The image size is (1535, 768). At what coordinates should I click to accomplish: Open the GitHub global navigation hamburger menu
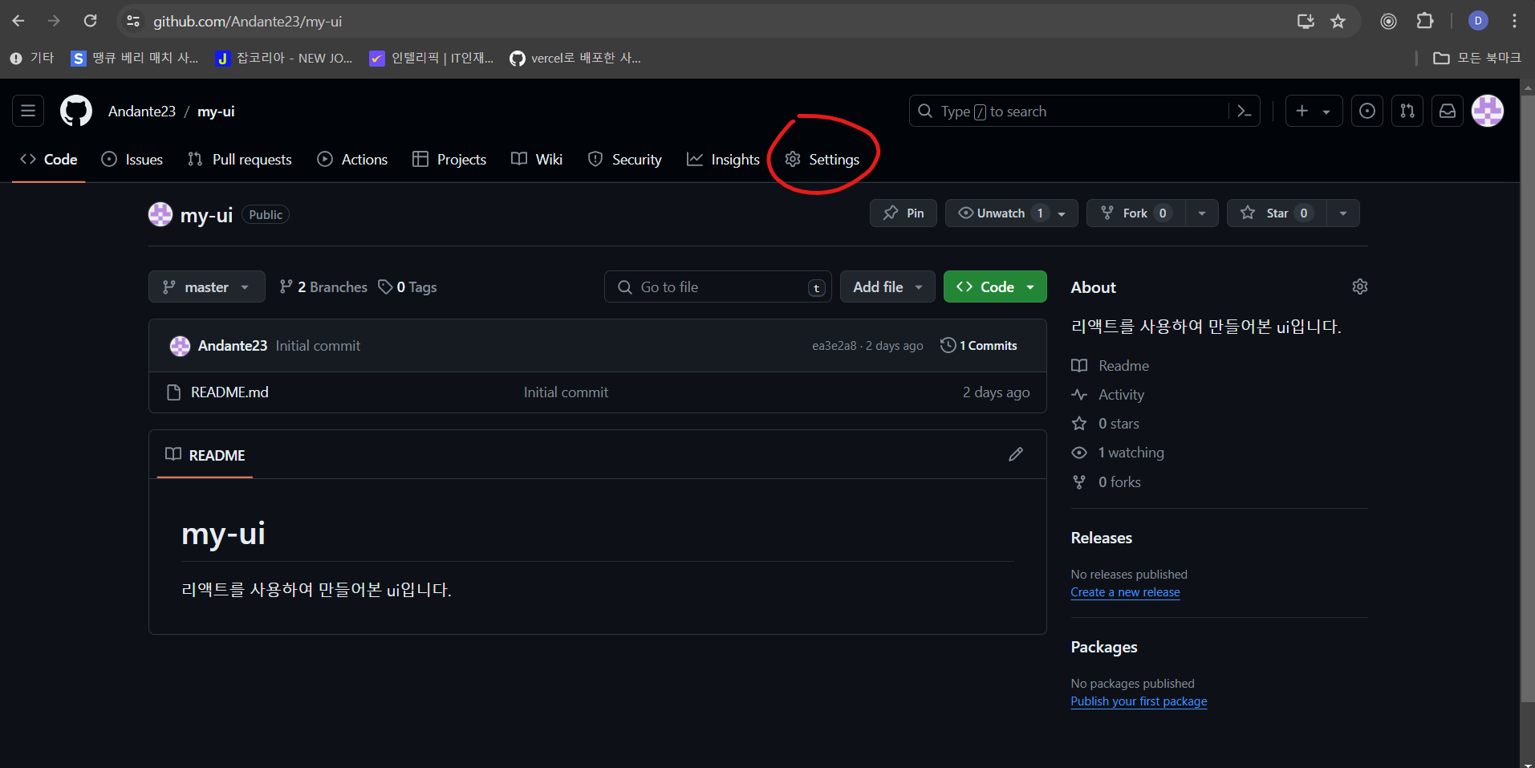28,111
